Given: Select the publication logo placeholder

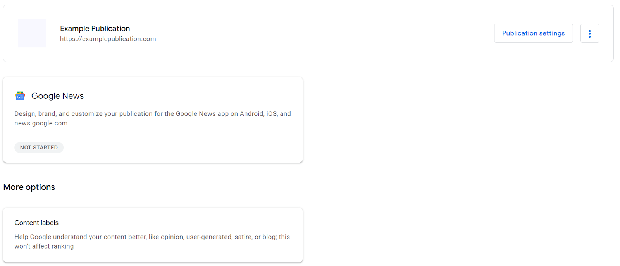Looking at the screenshot, I should (x=32, y=33).
